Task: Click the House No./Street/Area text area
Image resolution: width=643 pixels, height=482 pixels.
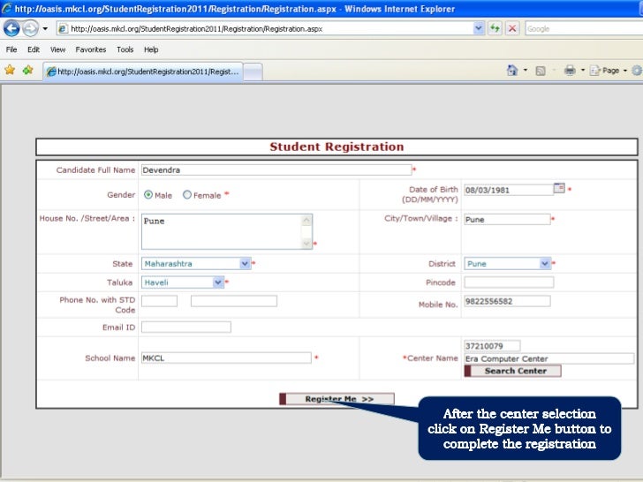Action: coord(222,231)
